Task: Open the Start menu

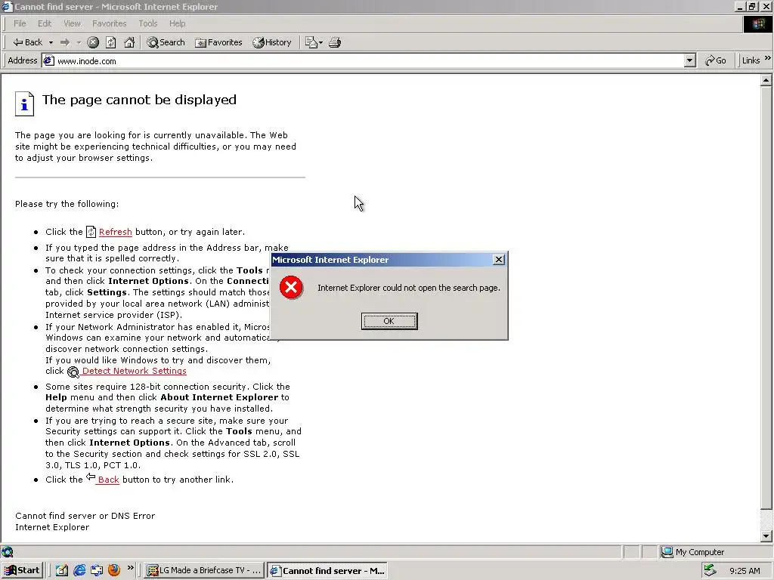Action: [23, 570]
